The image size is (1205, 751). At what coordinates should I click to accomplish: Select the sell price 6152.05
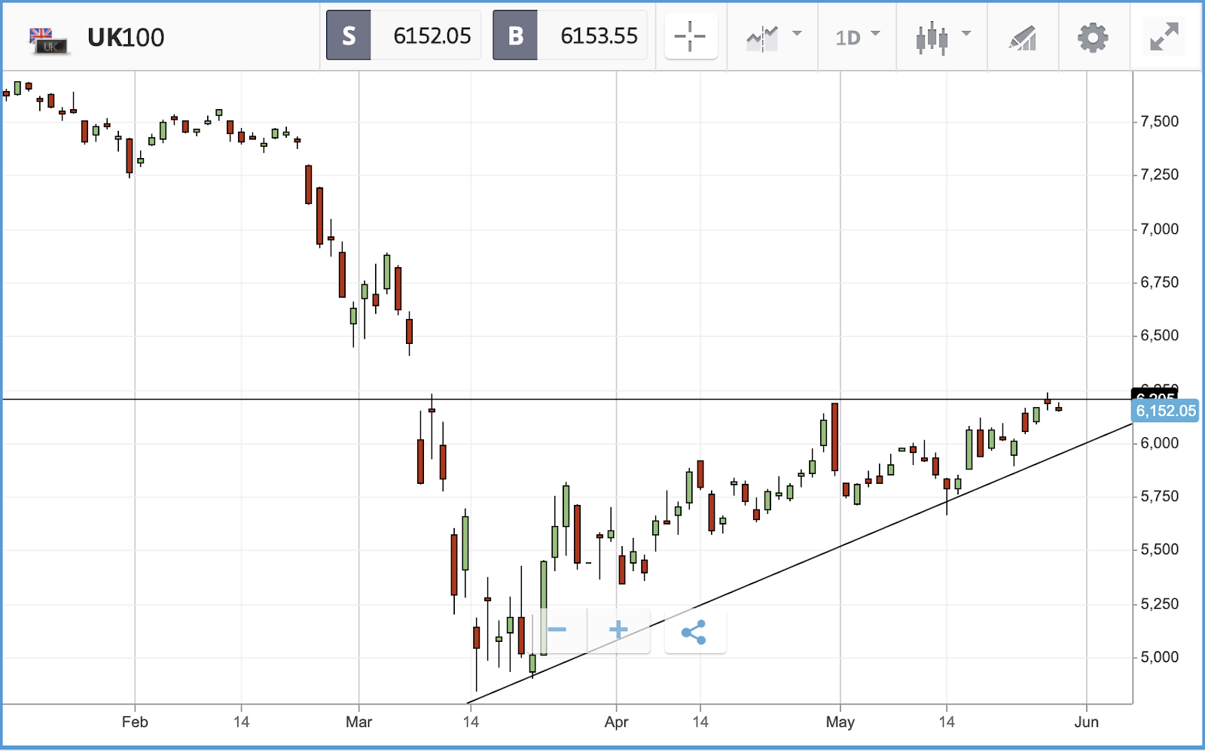coord(432,35)
